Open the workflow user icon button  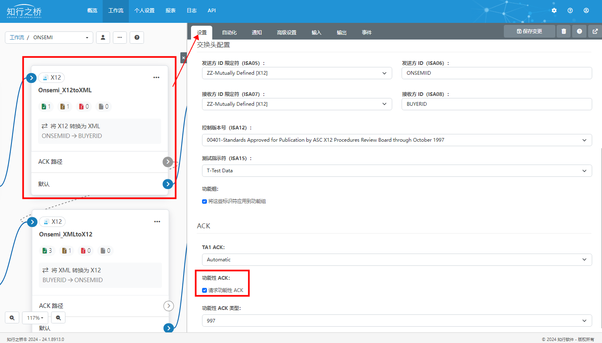[103, 38]
